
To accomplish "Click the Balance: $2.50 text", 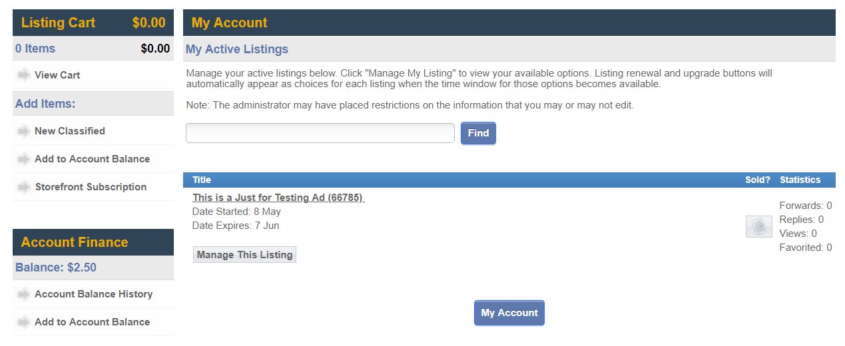I will 55,267.
